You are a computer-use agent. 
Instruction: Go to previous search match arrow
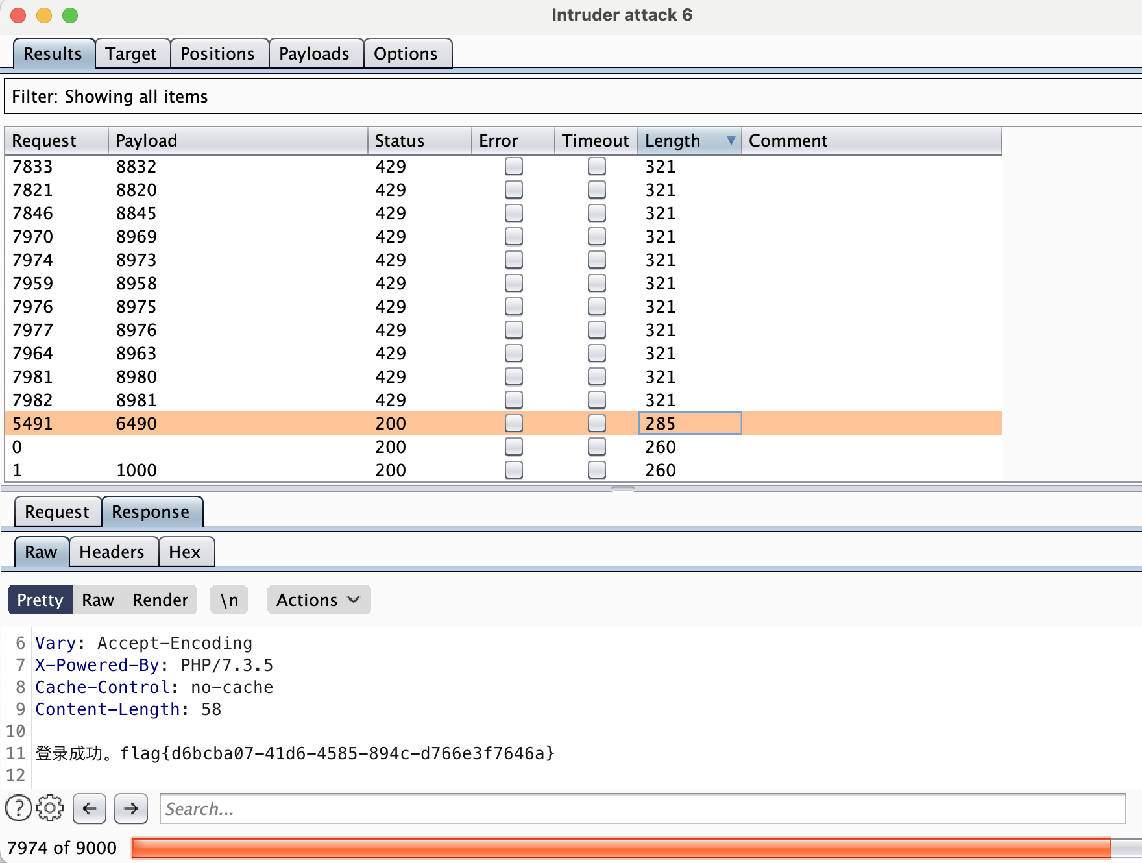90,808
